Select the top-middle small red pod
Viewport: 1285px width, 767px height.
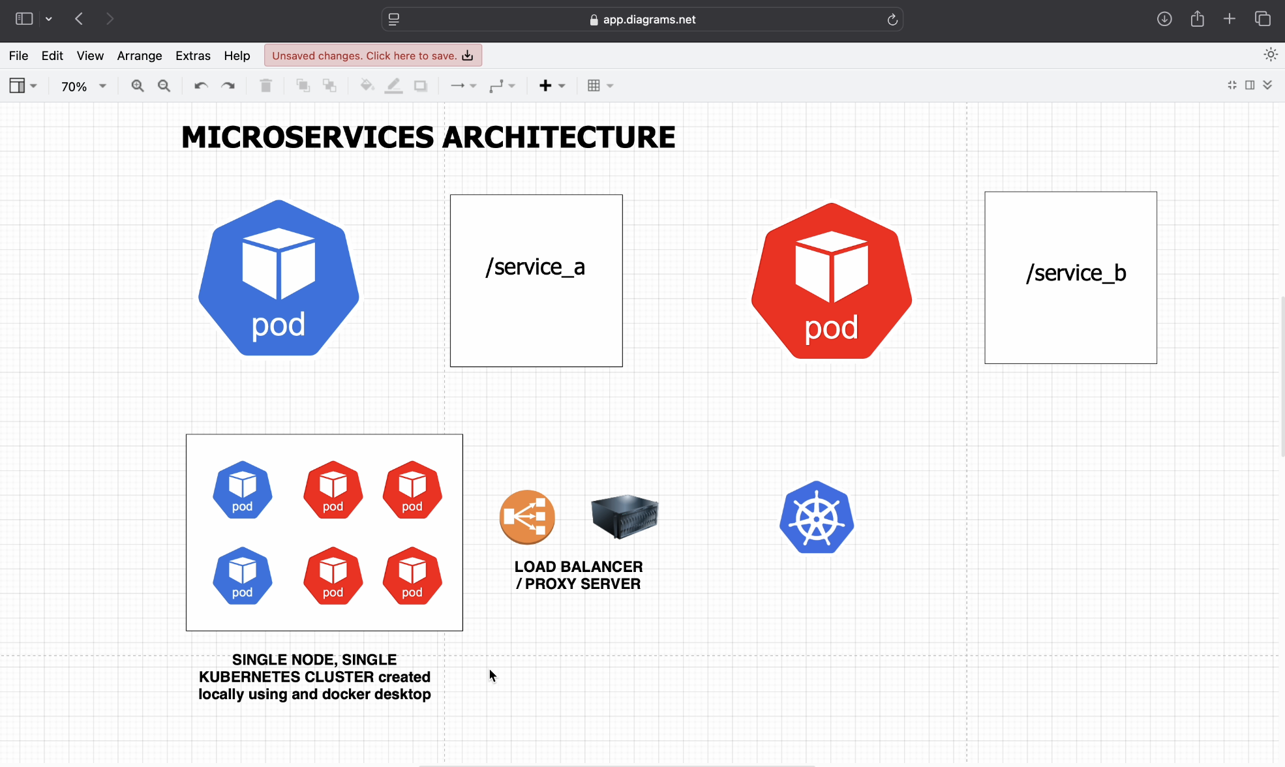click(333, 490)
